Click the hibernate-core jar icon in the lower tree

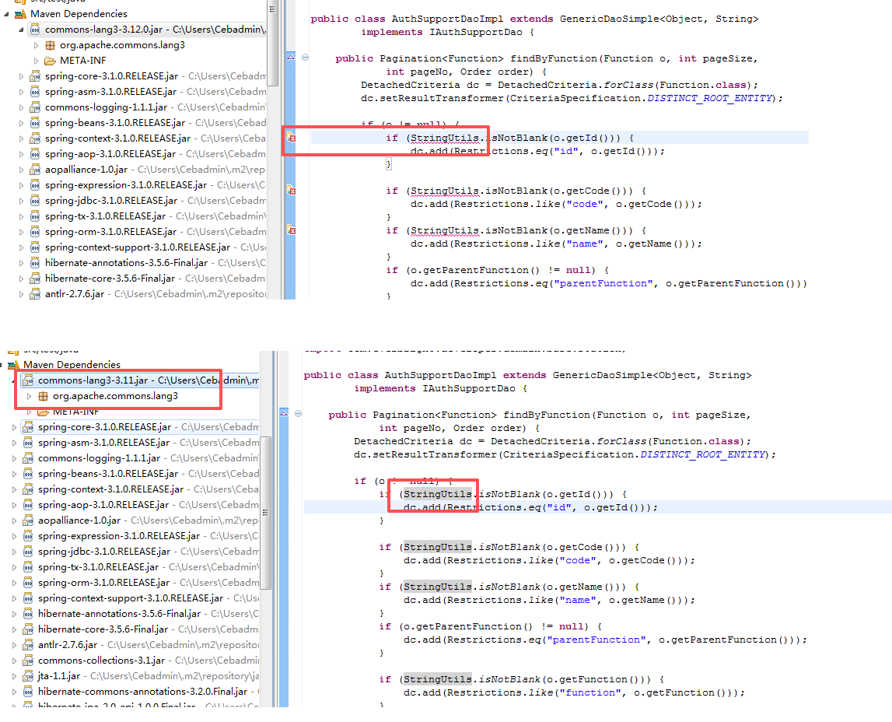(x=28, y=629)
